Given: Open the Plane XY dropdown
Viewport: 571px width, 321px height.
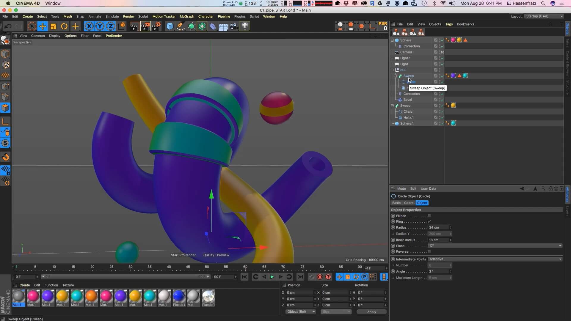Looking at the screenshot, I should (x=495, y=246).
